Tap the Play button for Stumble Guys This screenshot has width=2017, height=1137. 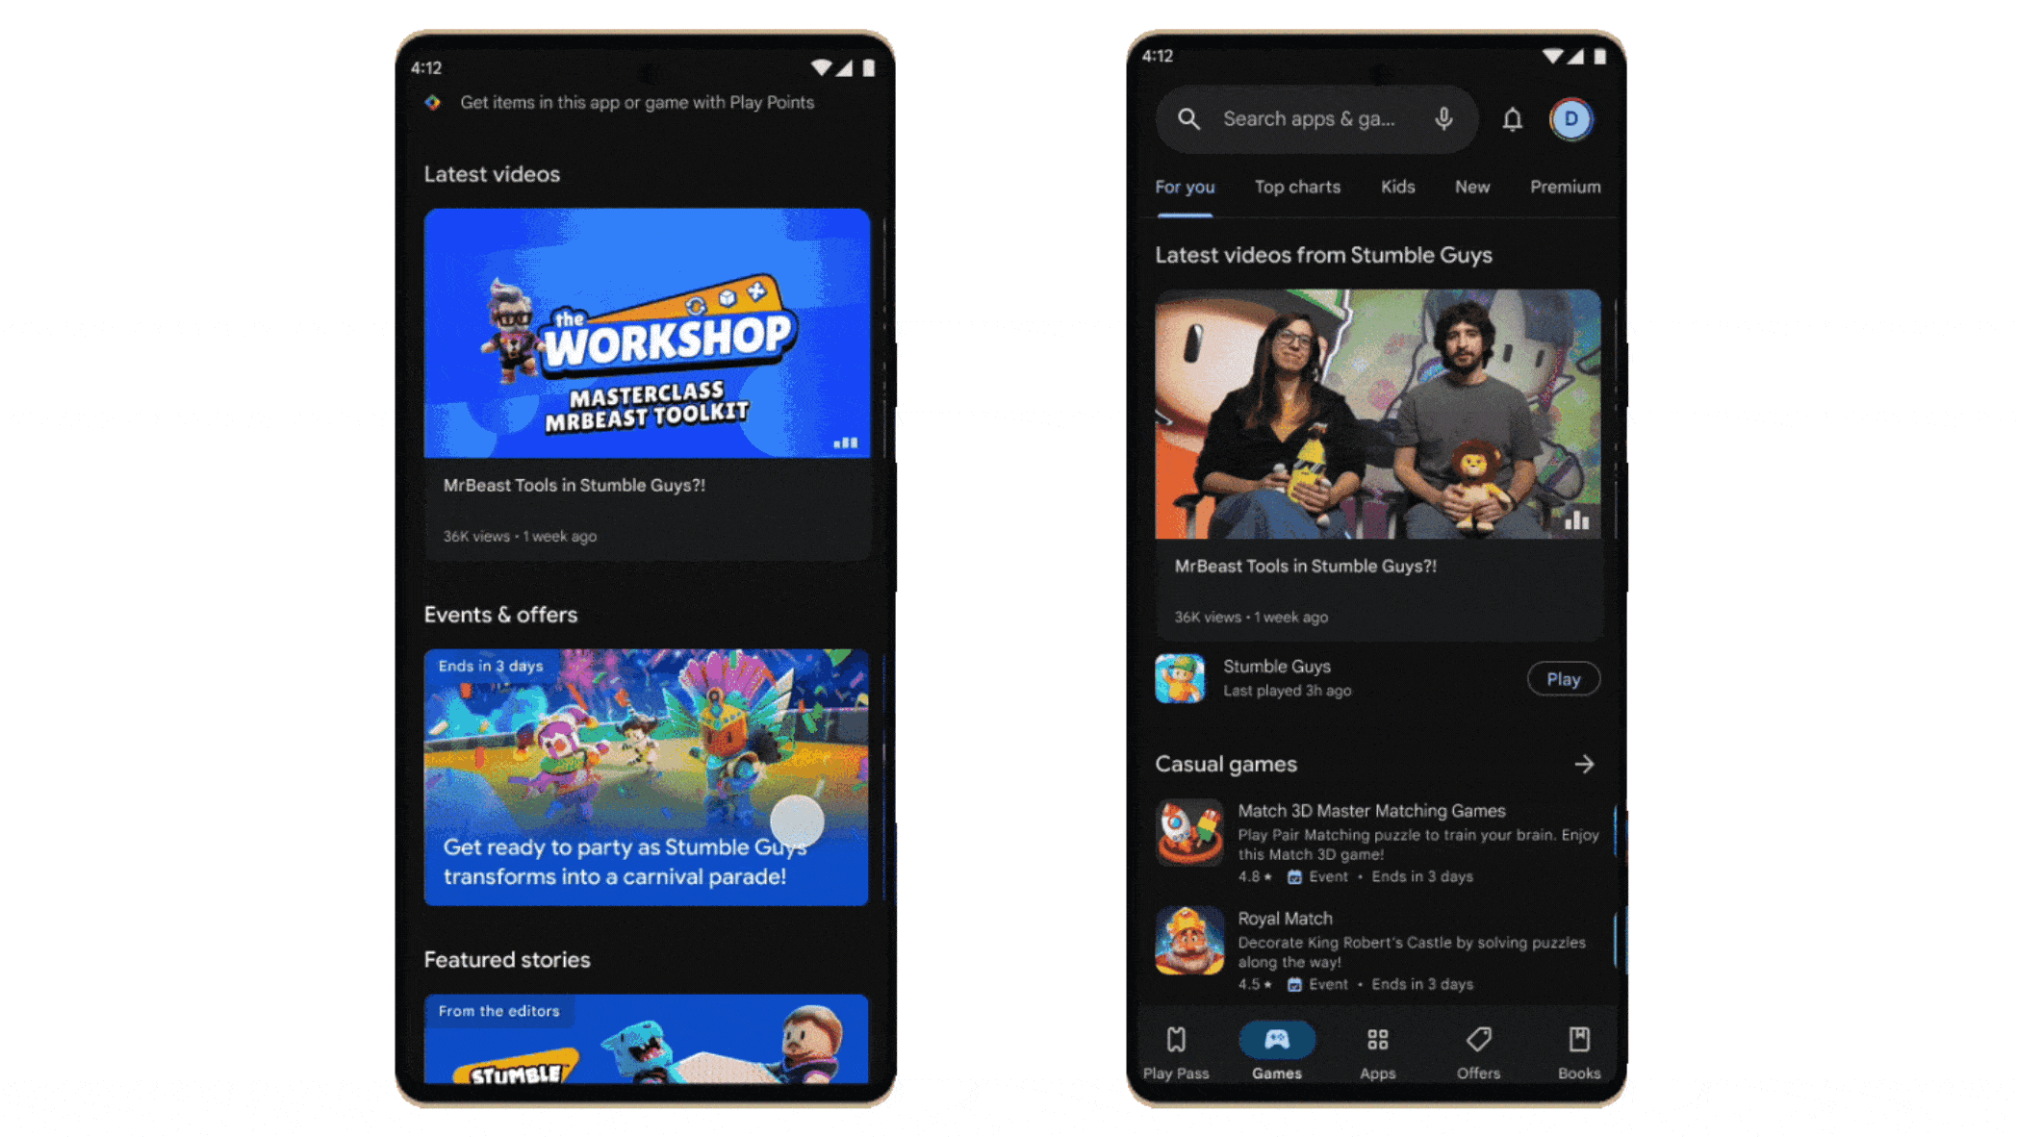(x=1561, y=677)
